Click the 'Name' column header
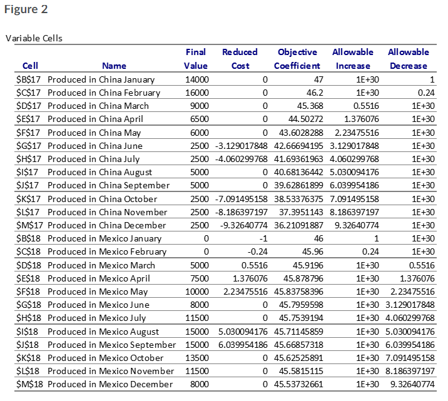448x401 pixels. (114, 66)
